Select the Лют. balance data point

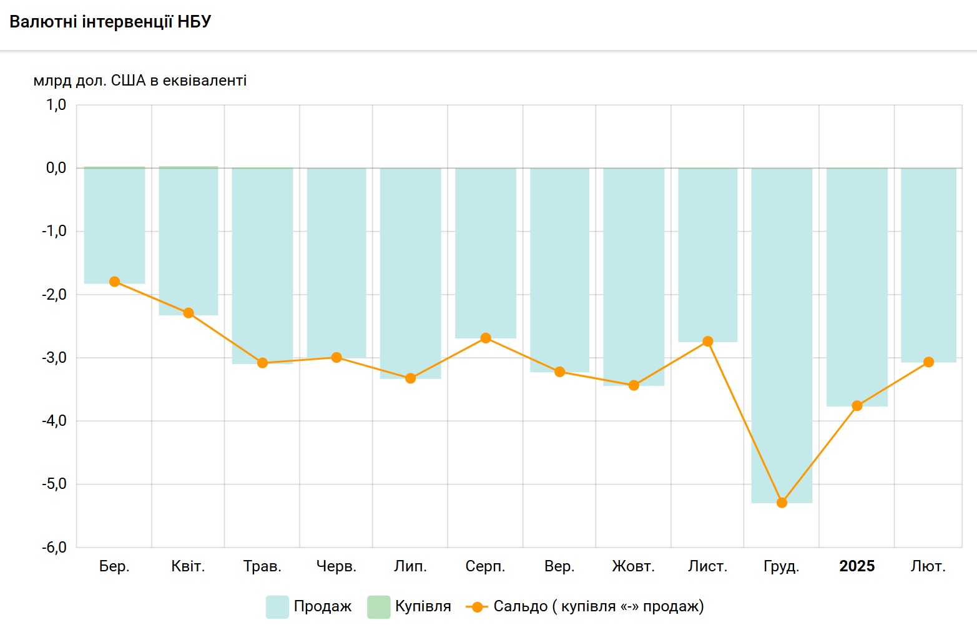pos(928,362)
